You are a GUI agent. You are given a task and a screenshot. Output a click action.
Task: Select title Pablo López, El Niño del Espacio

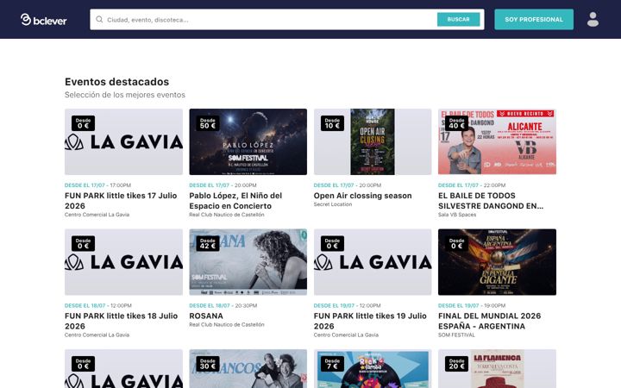click(235, 201)
